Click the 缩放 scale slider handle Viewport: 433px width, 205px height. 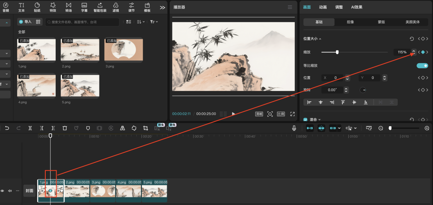(x=337, y=52)
